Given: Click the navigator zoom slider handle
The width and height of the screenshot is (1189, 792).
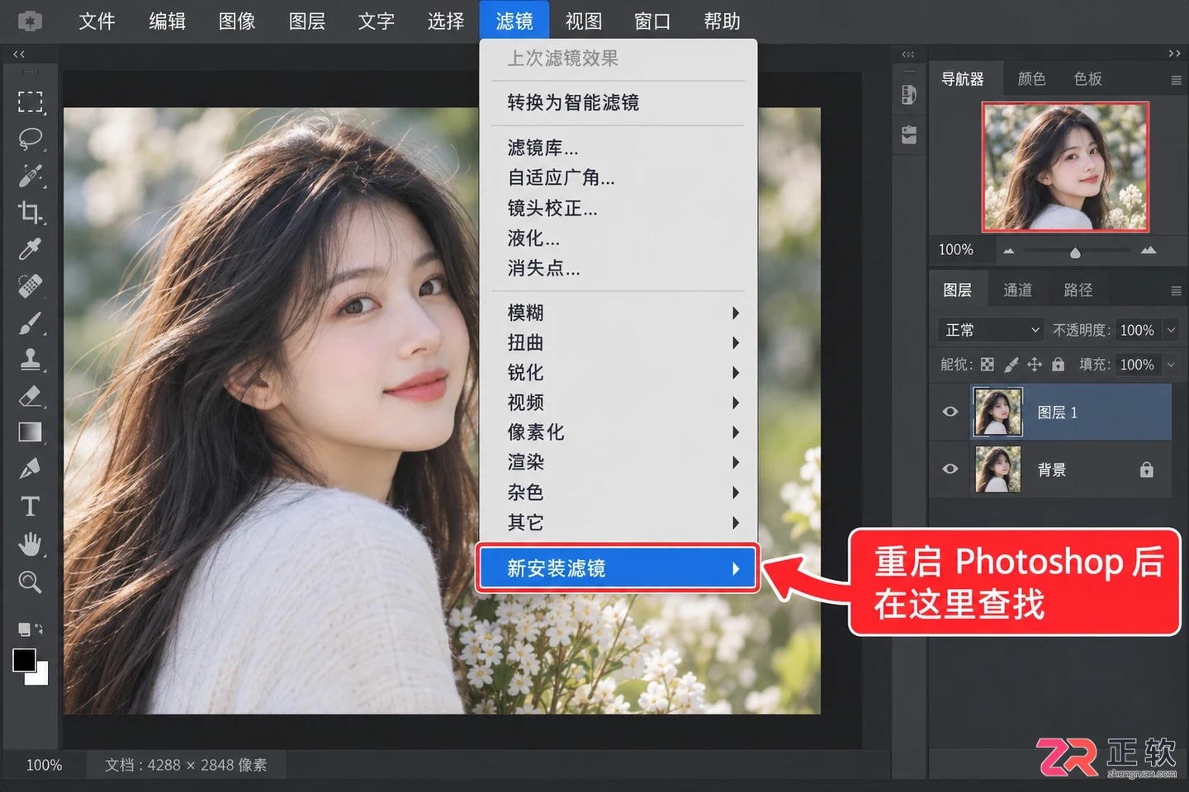Looking at the screenshot, I should point(1075,252).
